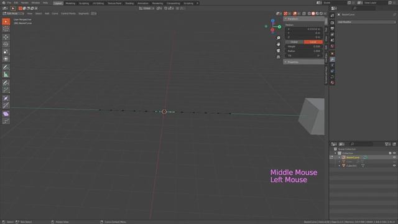Screen dimensions: 398x224
Task: Open the Output properties tab icon
Action: (332, 29)
